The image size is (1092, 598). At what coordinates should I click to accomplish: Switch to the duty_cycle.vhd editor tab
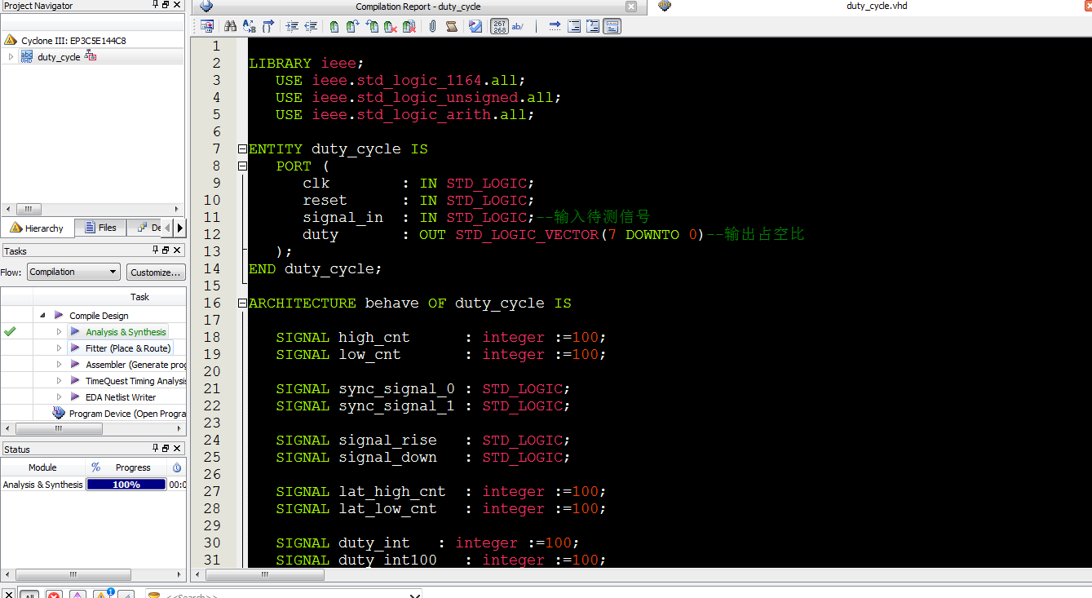pos(877,7)
